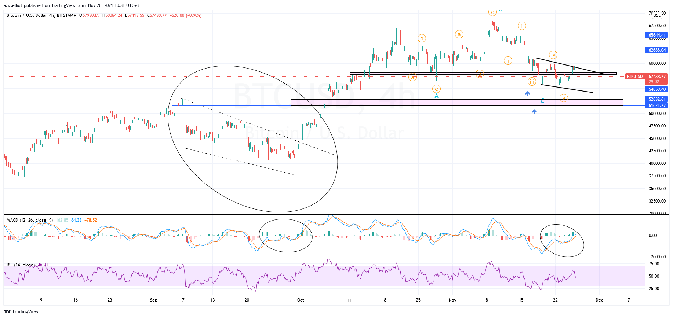Click the 75.00 RSI axis tick

[x=654, y=264]
